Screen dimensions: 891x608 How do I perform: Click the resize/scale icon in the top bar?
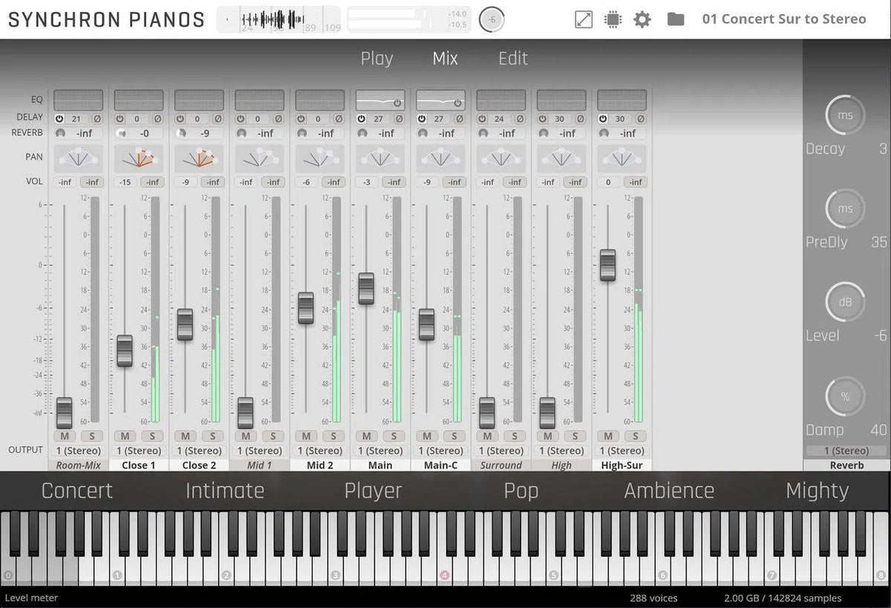point(584,19)
